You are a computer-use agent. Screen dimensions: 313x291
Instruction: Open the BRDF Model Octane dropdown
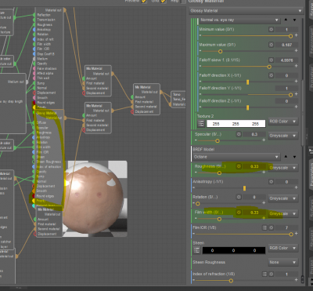coord(236,157)
